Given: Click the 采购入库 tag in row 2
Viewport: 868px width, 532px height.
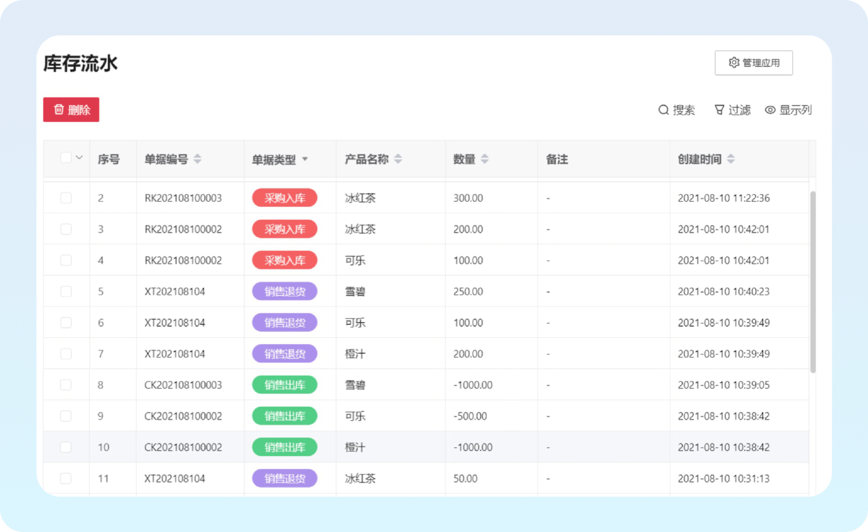Looking at the screenshot, I should tap(285, 198).
